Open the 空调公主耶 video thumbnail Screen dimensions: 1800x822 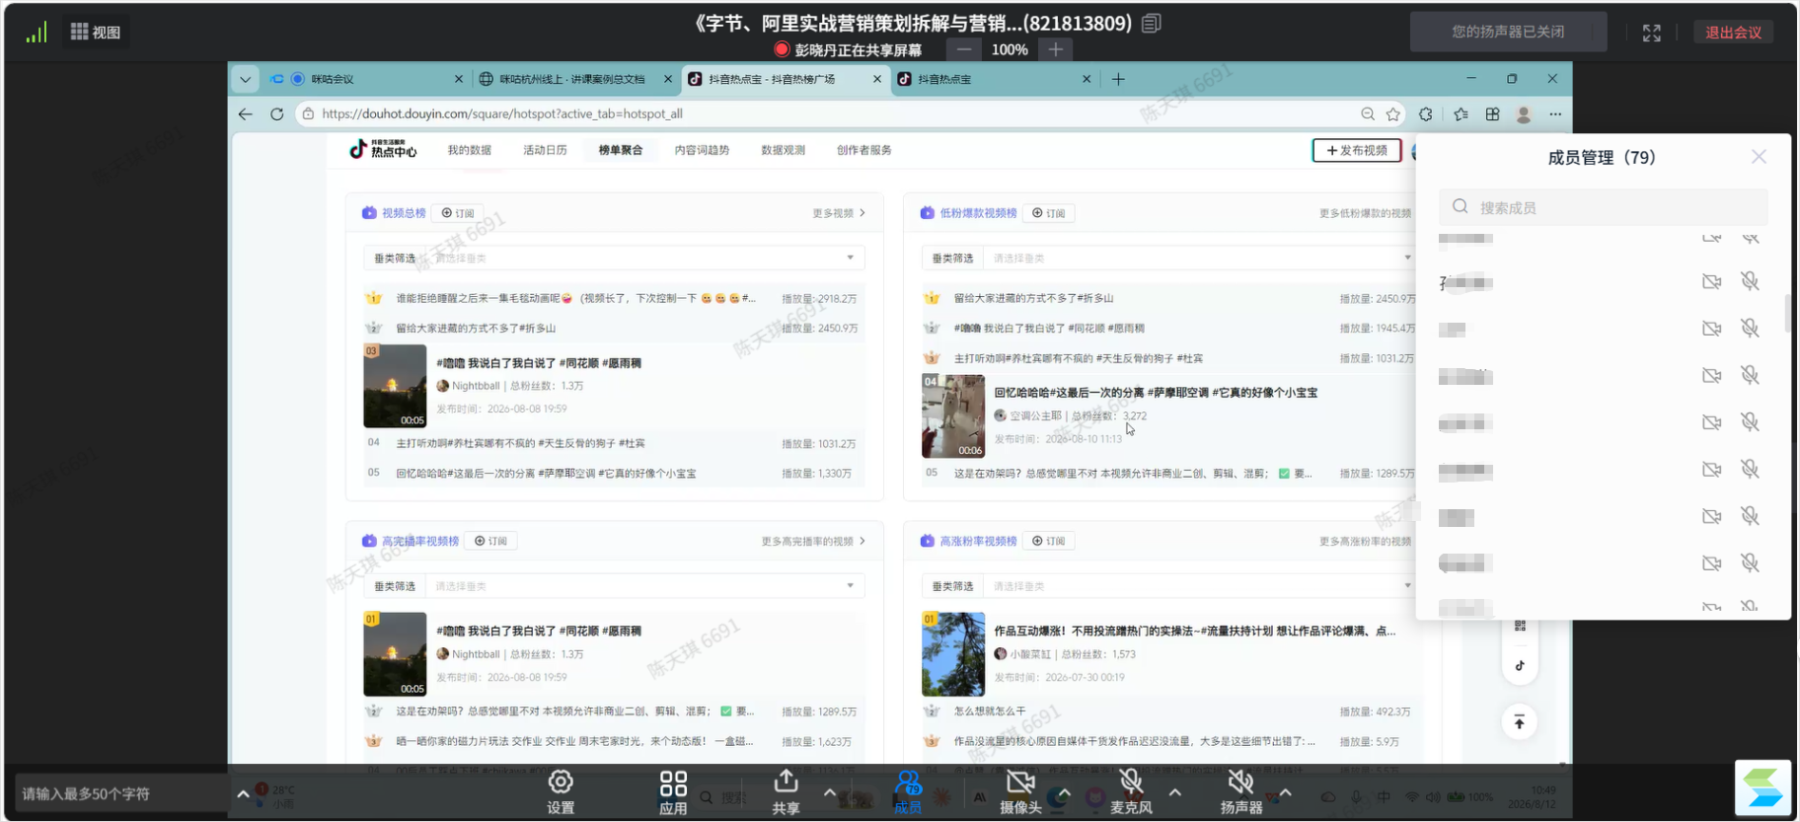point(953,415)
